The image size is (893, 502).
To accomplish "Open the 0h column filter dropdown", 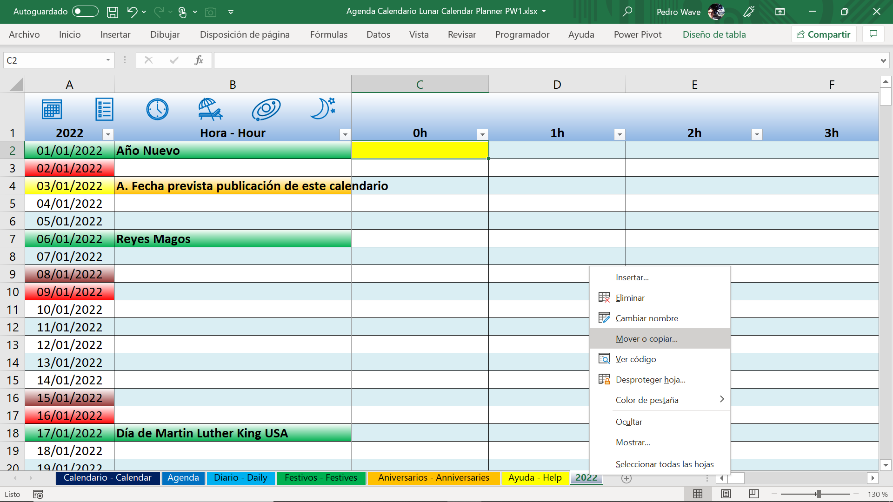I will pyautogui.click(x=482, y=134).
